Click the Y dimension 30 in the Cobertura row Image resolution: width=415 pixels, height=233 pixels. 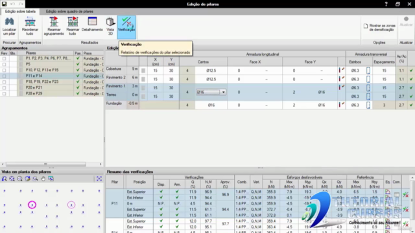(x=171, y=71)
